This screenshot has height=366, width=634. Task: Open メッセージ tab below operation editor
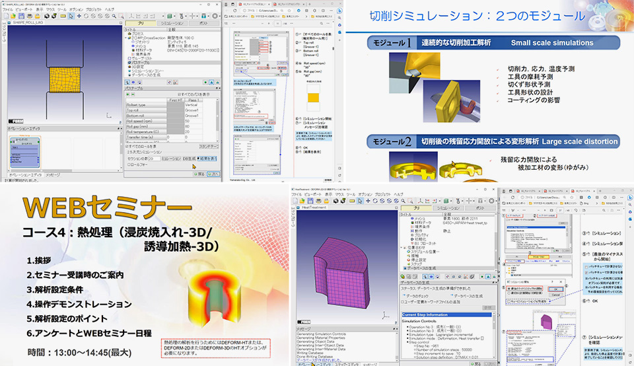pyautogui.click(x=53, y=174)
